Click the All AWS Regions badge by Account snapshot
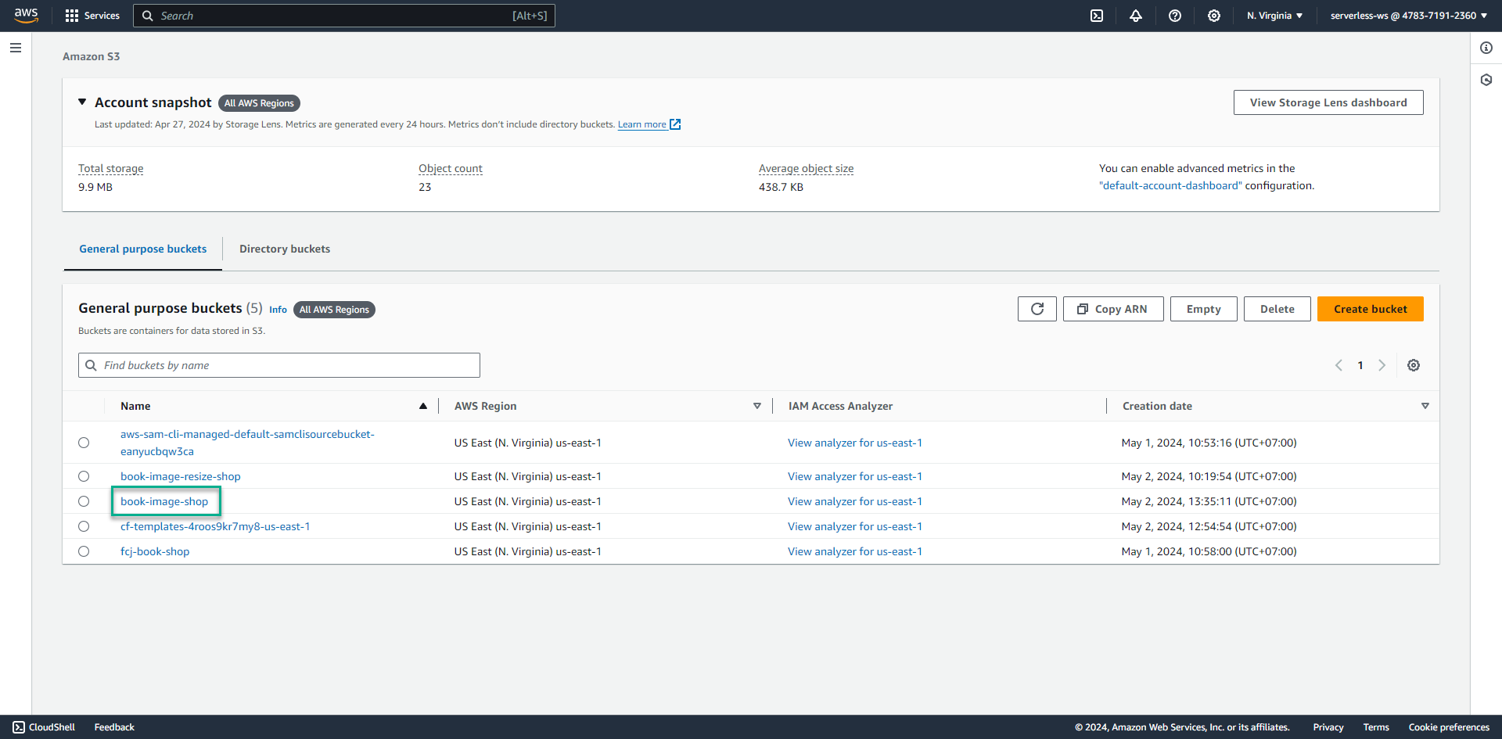The width and height of the screenshot is (1502, 739). click(259, 103)
